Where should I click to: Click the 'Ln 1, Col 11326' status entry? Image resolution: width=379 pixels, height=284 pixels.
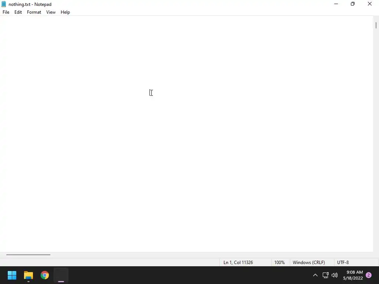point(238,262)
